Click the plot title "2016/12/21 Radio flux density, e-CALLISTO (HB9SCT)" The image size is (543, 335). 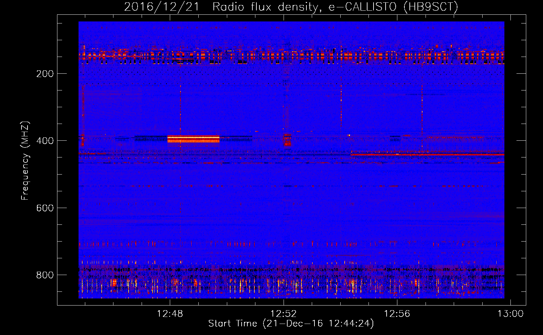291,7
